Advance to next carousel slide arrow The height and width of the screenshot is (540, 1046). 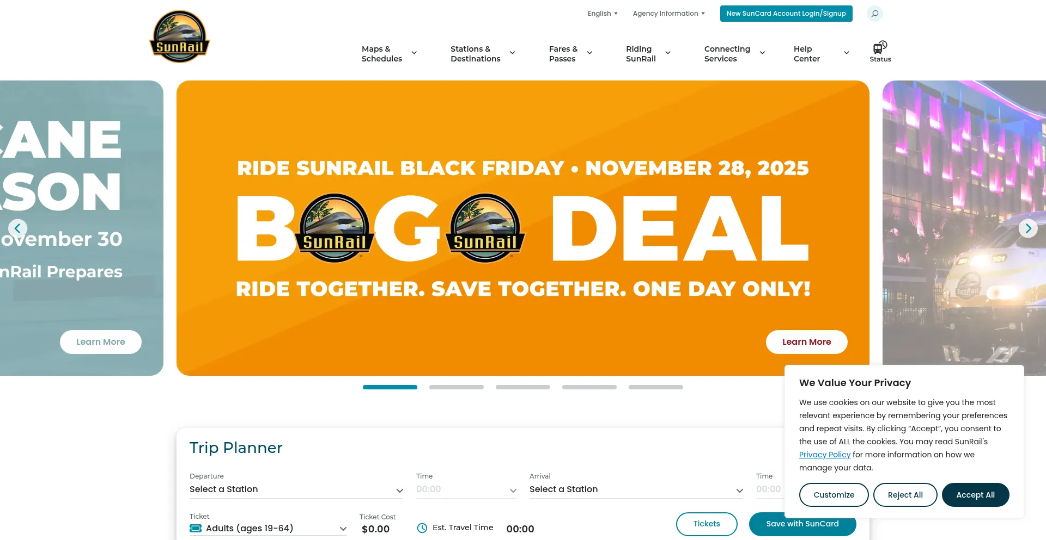(1027, 228)
